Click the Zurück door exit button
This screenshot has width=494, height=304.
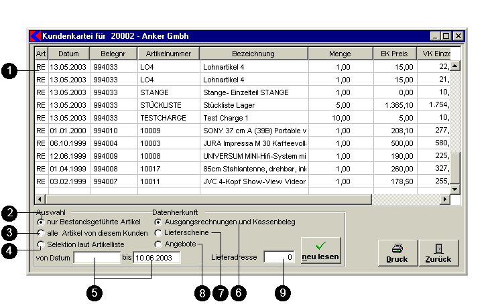(438, 252)
